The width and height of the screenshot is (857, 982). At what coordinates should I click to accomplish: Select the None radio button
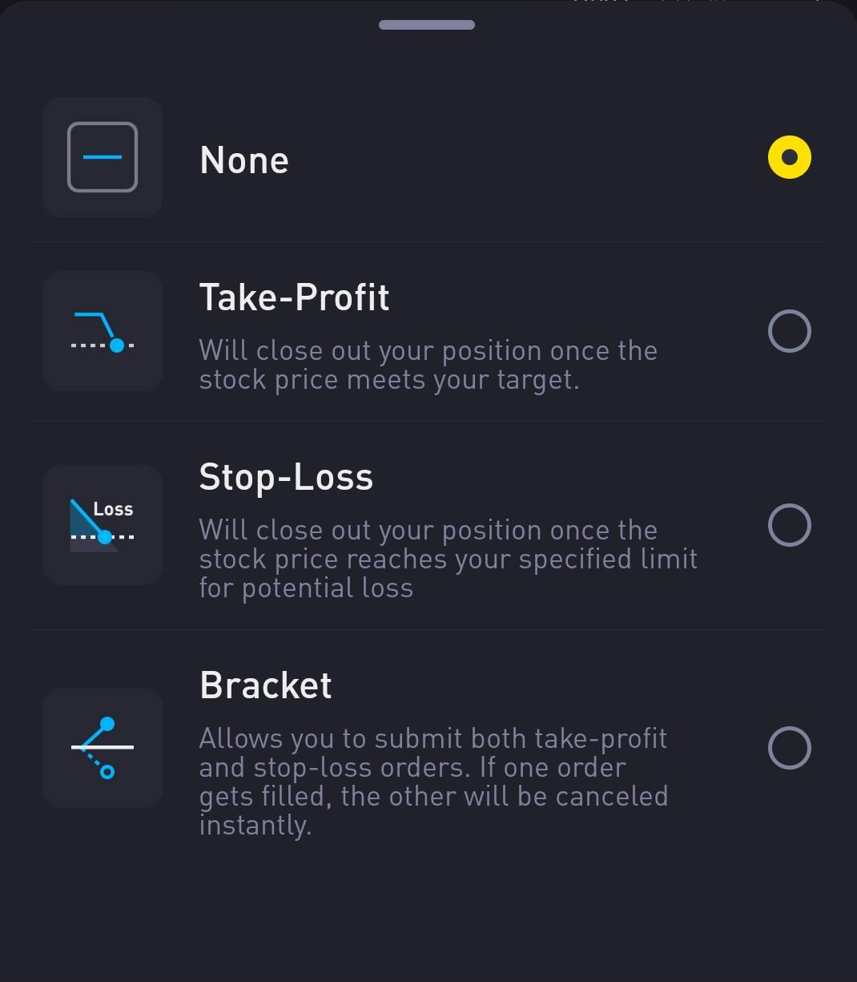[x=790, y=157]
